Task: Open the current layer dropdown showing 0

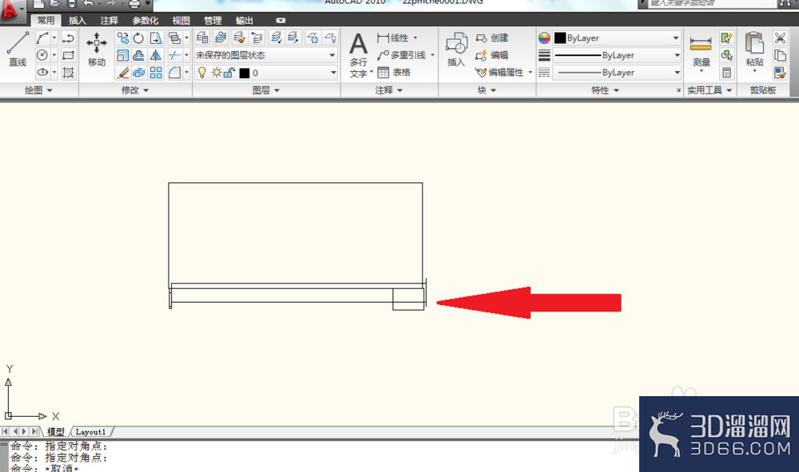Action: pos(266,73)
